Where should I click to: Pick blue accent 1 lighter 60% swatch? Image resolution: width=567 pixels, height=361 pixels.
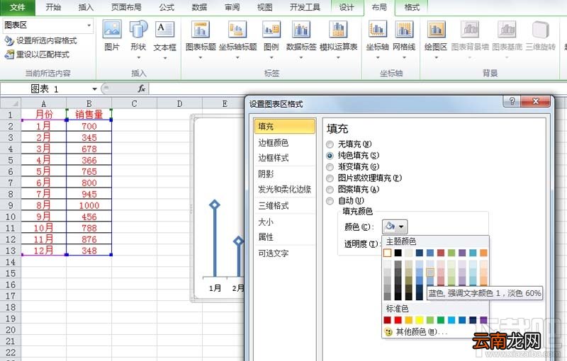pos(430,273)
